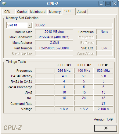This screenshot has width=119, height=134.
Task: Expand the memory slot dropdown arrow
Action: 30,25
